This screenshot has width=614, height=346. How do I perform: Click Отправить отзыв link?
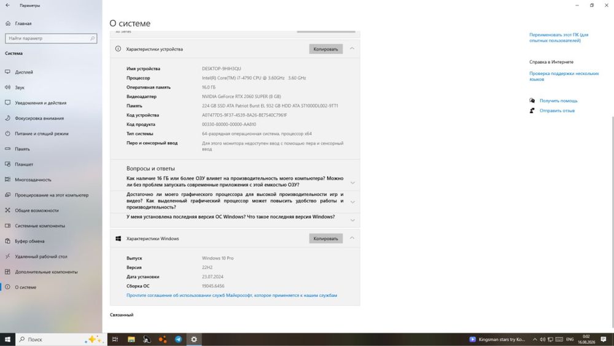coord(557,111)
